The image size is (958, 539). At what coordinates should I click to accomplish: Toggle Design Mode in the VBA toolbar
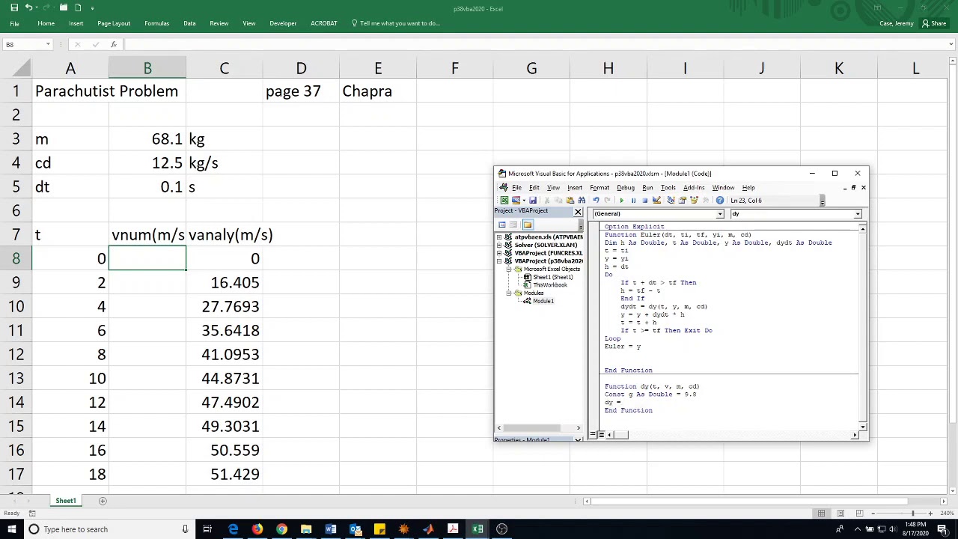point(656,201)
